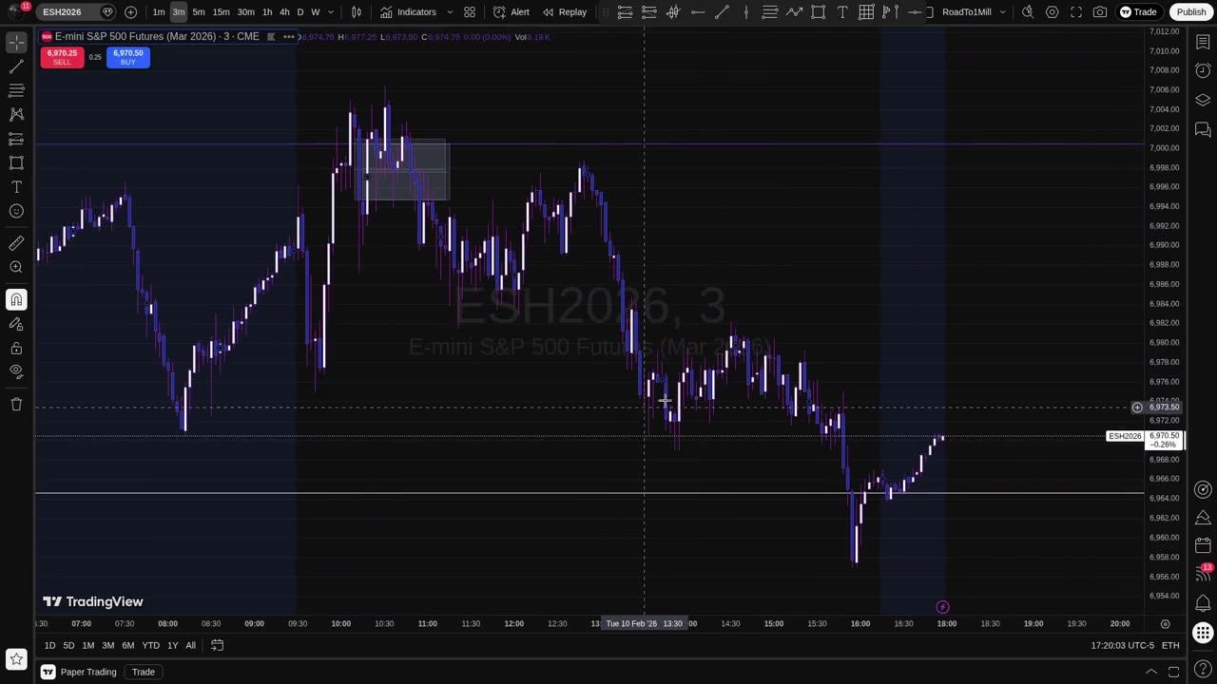Remove drawings with trash icon
This screenshot has height=684, width=1217.
coord(16,405)
